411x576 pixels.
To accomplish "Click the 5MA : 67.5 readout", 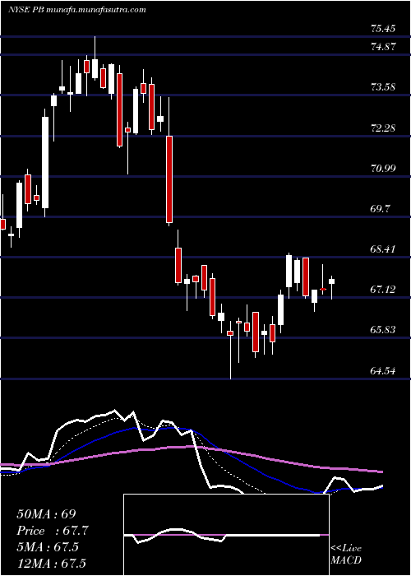I will coord(48,546).
